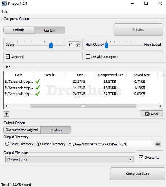Toggle the Overwrite checkbox
The height and width of the screenshot is (187, 166).
click(x=141, y=157)
